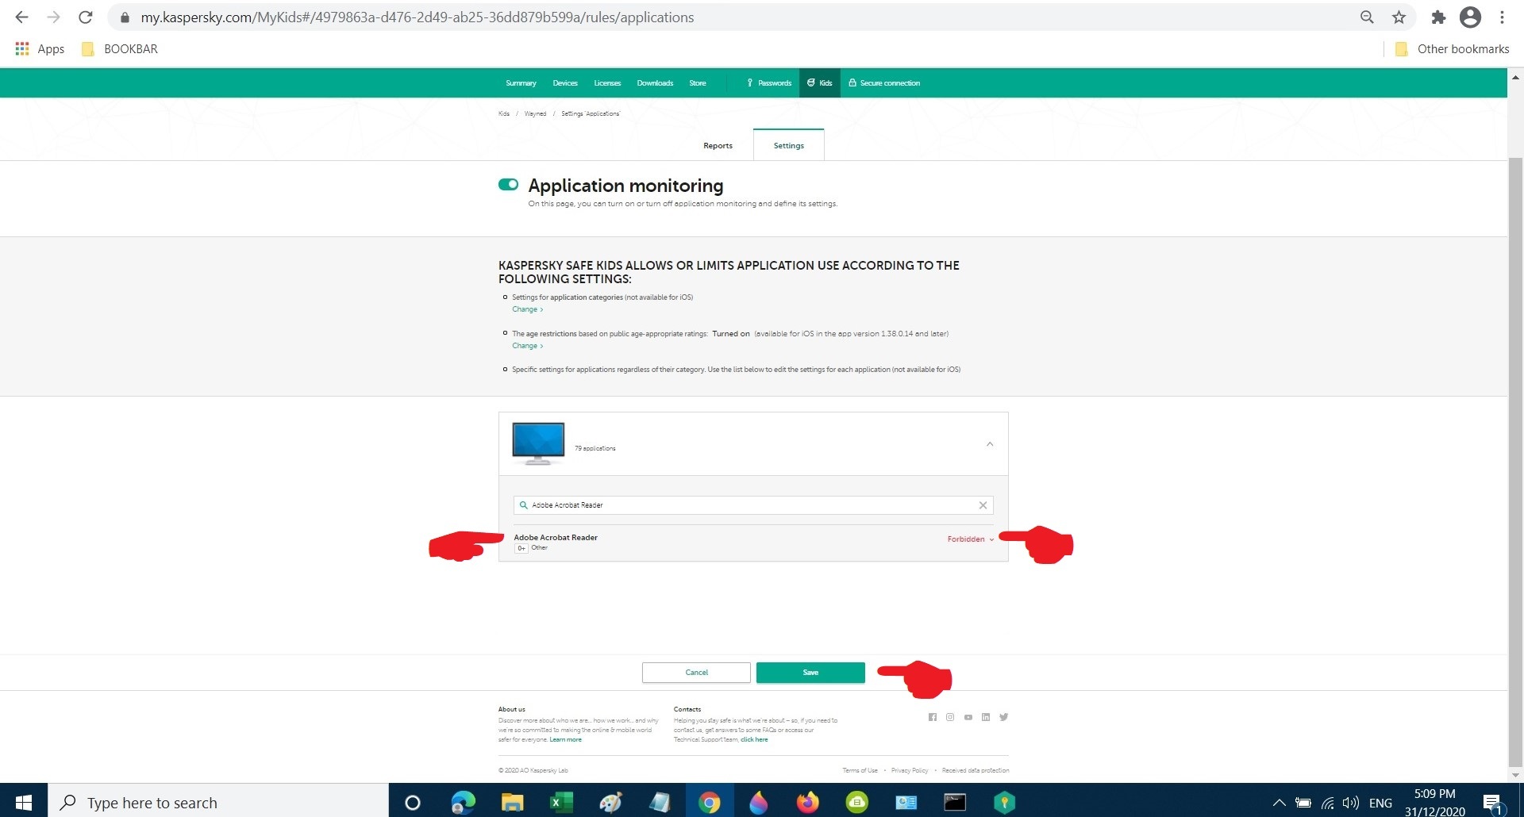Open Firefox from the taskbar

[x=807, y=803]
